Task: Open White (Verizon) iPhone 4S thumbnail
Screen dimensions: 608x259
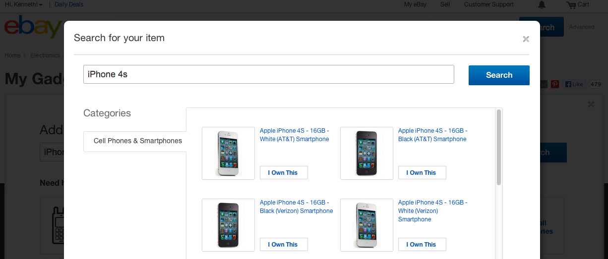Action: point(366,225)
